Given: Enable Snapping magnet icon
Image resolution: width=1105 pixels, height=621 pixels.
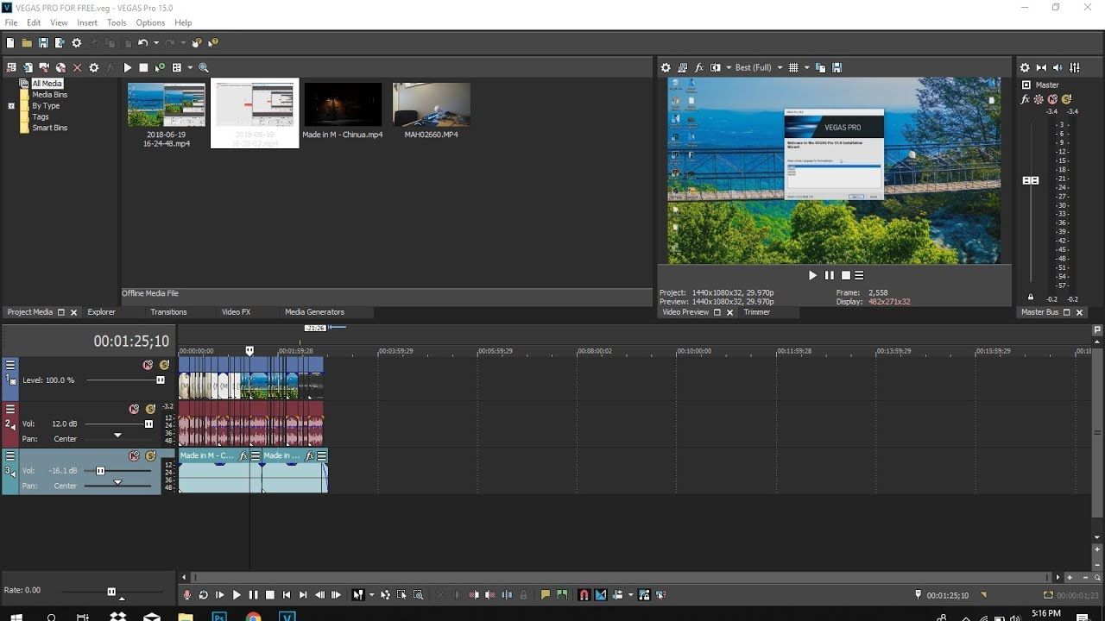Looking at the screenshot, I should pyautogui.click(x=584, y=594).
